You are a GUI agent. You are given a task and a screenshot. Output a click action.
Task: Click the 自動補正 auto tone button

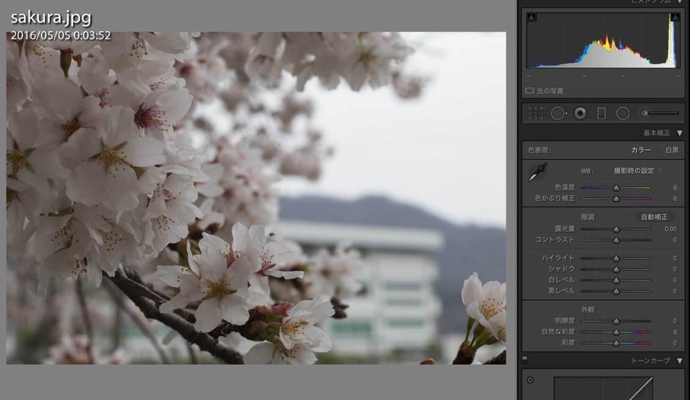[x=654, y=217]
